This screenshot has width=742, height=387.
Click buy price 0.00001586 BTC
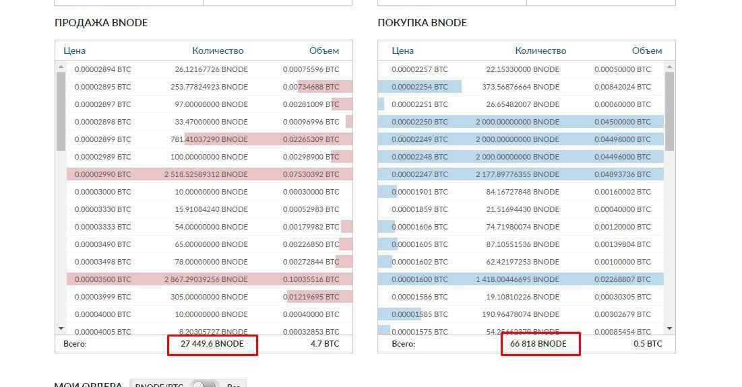click(x=420, y=297)
